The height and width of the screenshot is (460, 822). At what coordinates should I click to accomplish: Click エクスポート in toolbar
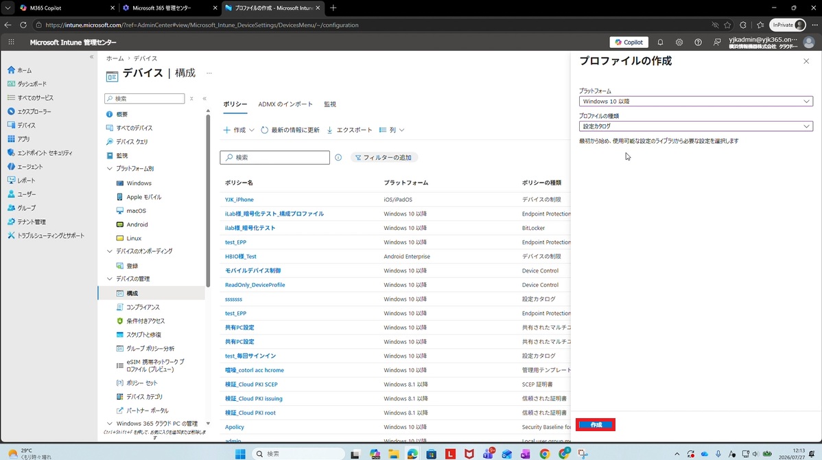tap(349, 130)
